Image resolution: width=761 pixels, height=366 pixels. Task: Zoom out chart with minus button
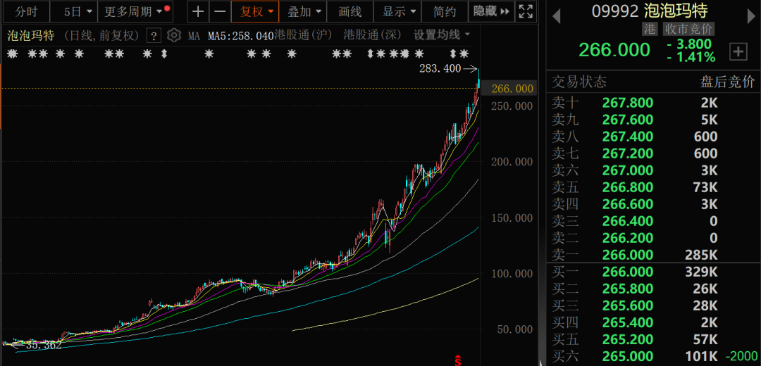pyautogui.click(x=220, y=11)
